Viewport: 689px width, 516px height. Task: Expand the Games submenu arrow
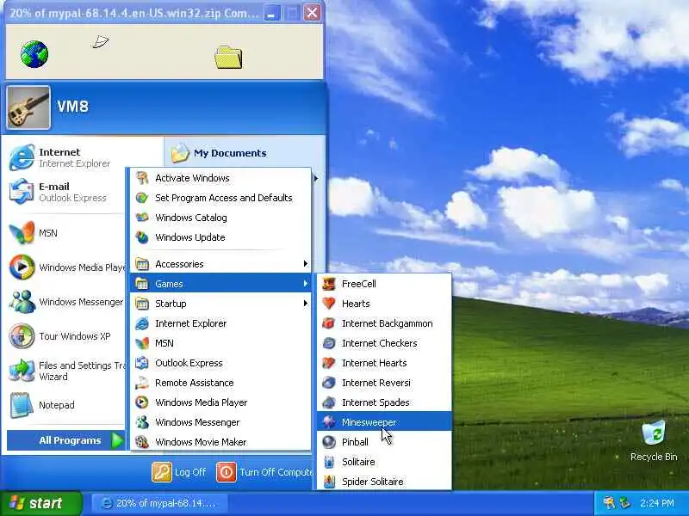point(306,284)
